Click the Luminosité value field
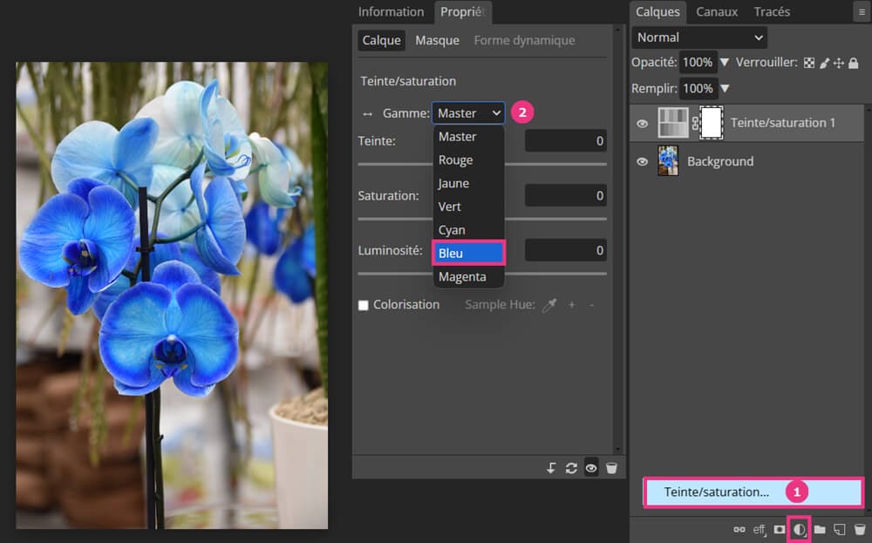Screen dimensions: 872x543 tap(566, 250)
